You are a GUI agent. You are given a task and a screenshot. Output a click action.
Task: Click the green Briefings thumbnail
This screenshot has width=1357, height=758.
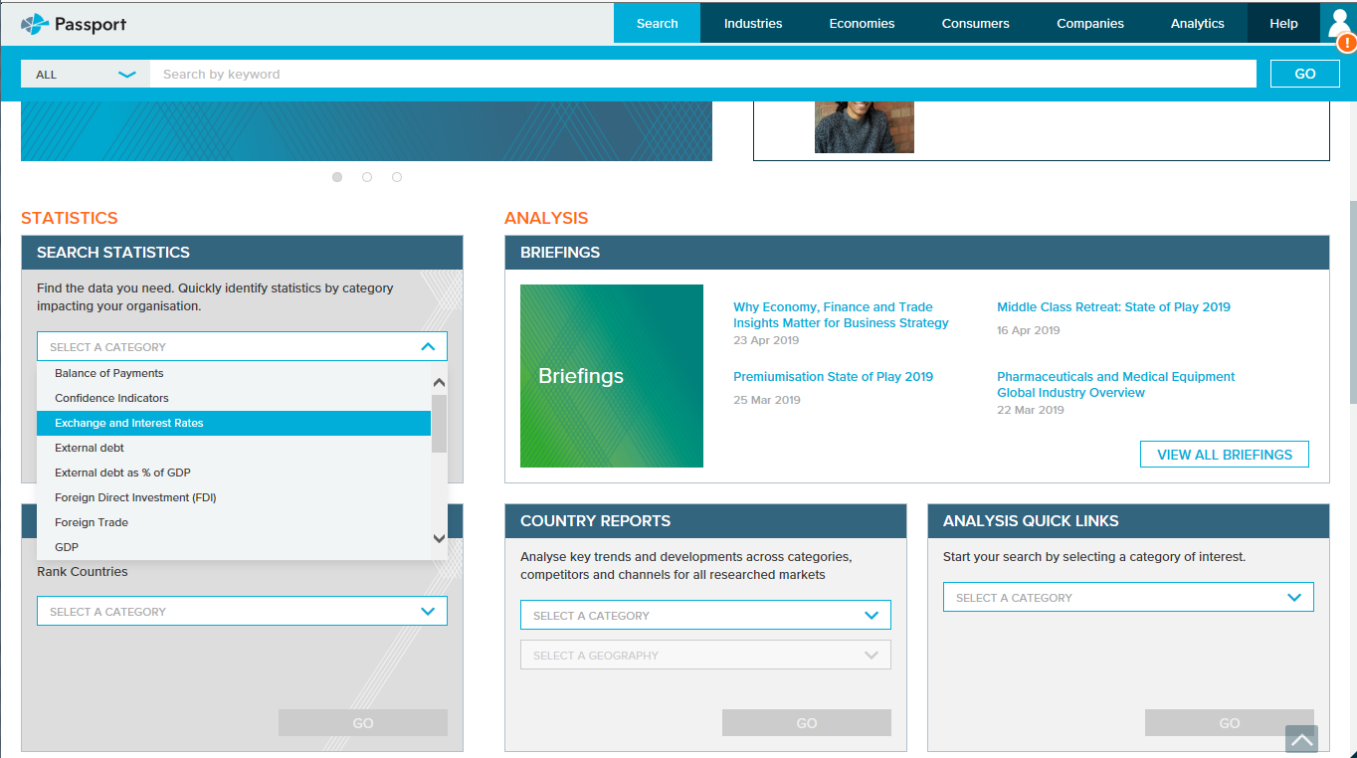pos(611,376)
